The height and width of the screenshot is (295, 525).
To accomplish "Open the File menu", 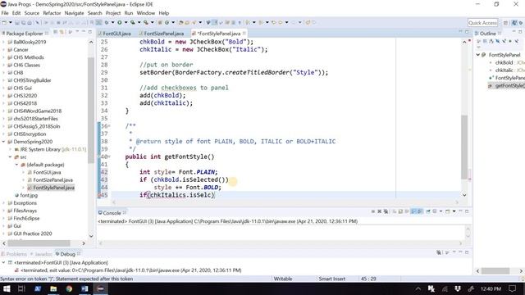I will pos(5,13).
